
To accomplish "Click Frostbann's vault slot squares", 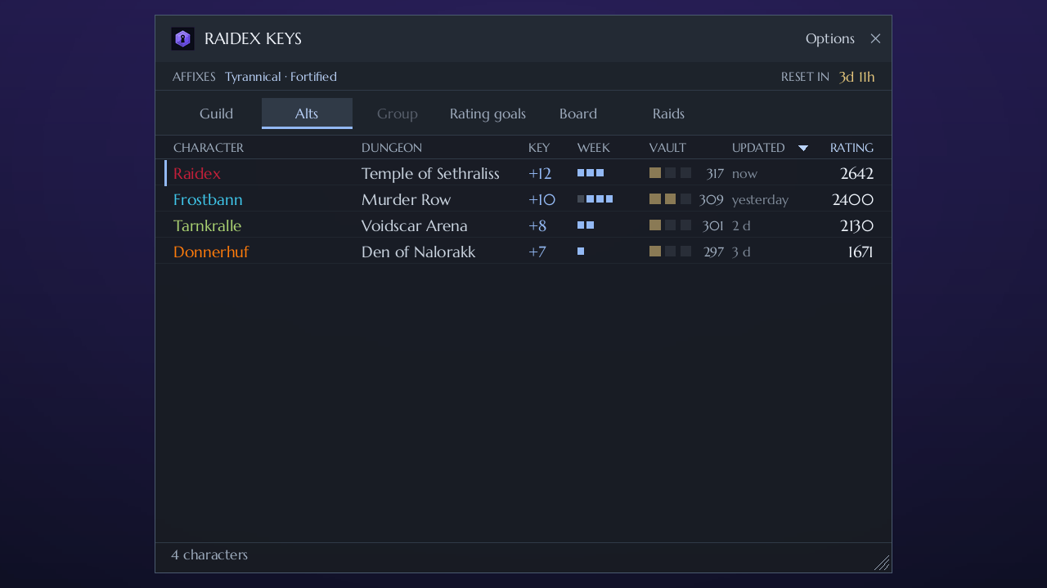I will coord(671,199).
